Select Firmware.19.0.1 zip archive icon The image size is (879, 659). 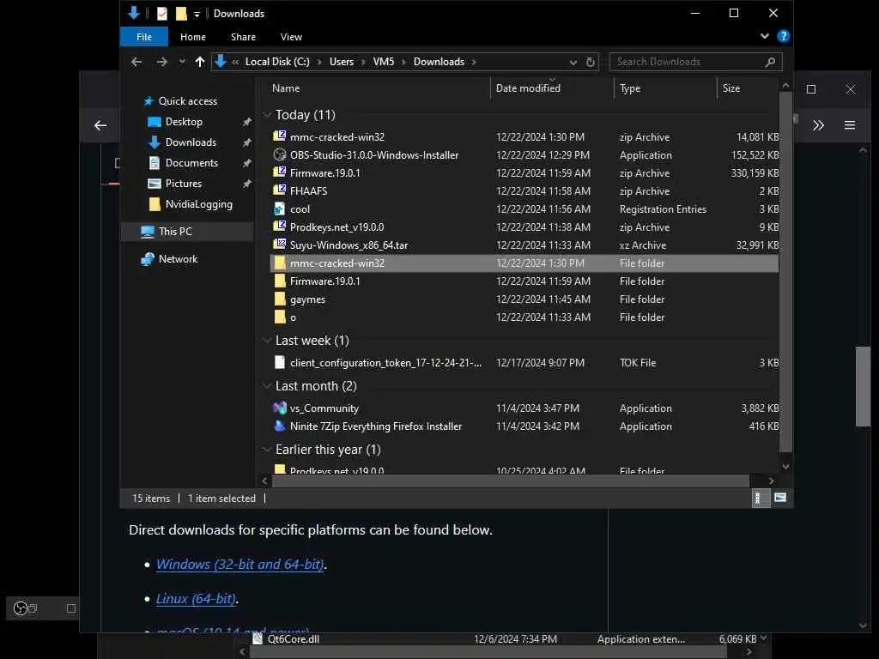(279, 172)
